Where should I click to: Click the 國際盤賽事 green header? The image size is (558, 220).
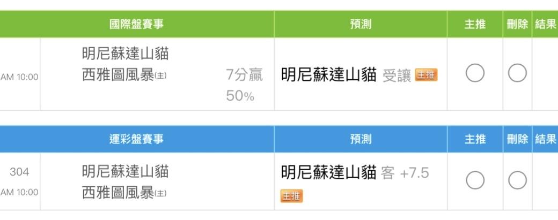136,24
